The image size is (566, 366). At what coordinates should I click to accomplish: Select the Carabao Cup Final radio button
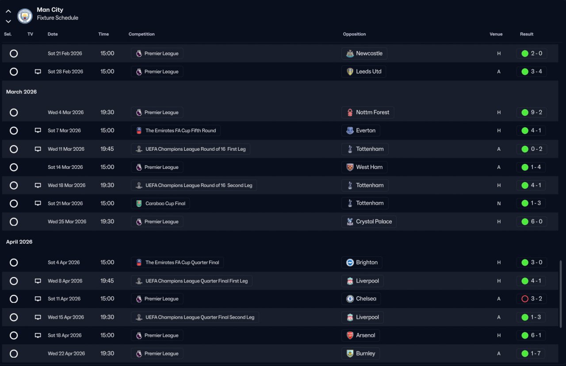pos(14,203)
